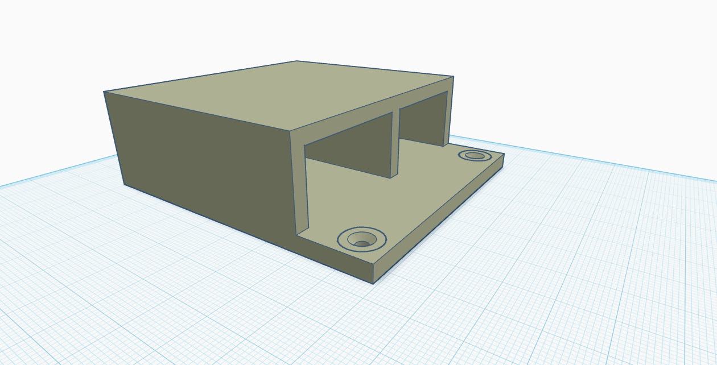This screenshot has height=365, width=717.
Task: Click the rear countersunk screw hole
Action: click(475, 155)
